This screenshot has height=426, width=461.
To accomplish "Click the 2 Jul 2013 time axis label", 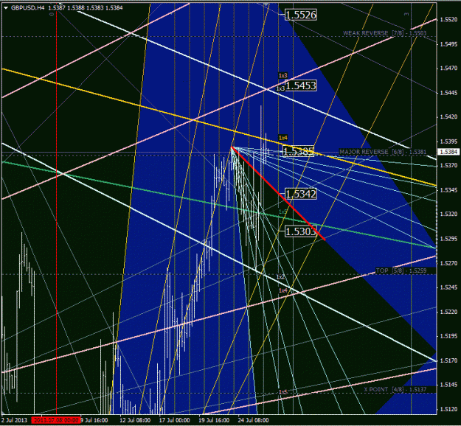I will (x=14, y=420).
